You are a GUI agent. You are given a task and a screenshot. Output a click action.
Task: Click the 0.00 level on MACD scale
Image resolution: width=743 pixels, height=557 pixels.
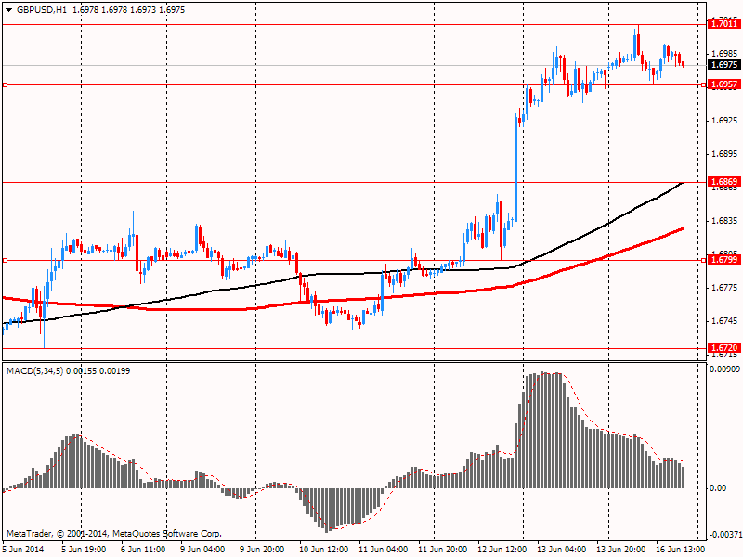click(717, 487)
